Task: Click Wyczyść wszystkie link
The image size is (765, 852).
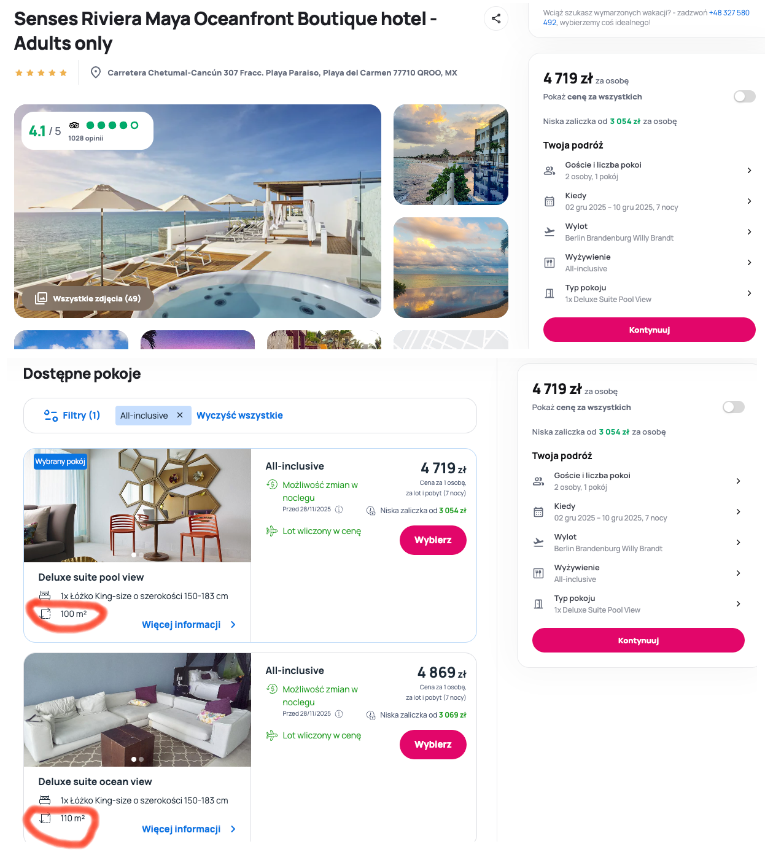Action: [x=239, y=416]
